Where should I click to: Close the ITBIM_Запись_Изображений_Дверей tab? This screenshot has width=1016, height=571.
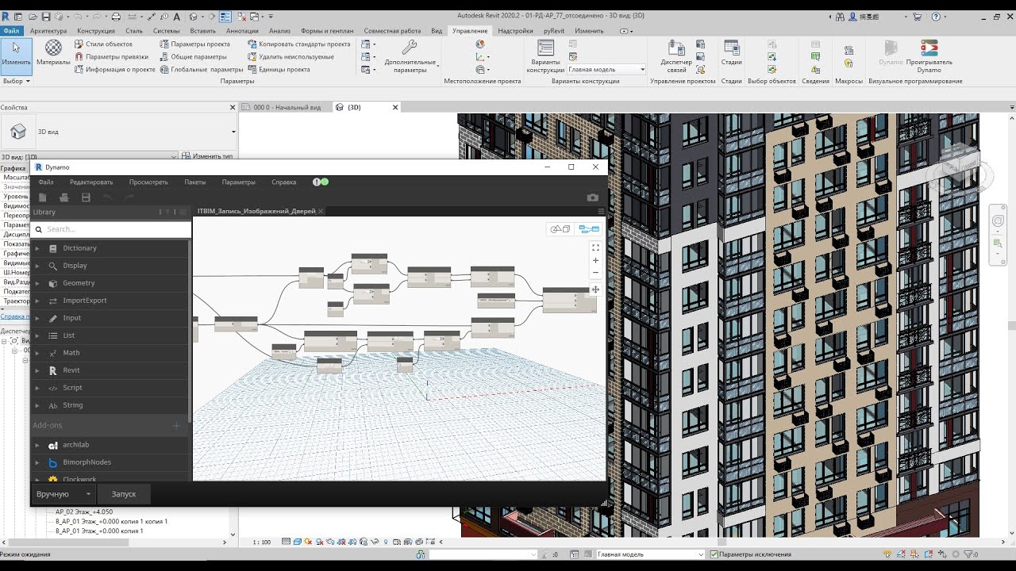click(x=321, y=211)
